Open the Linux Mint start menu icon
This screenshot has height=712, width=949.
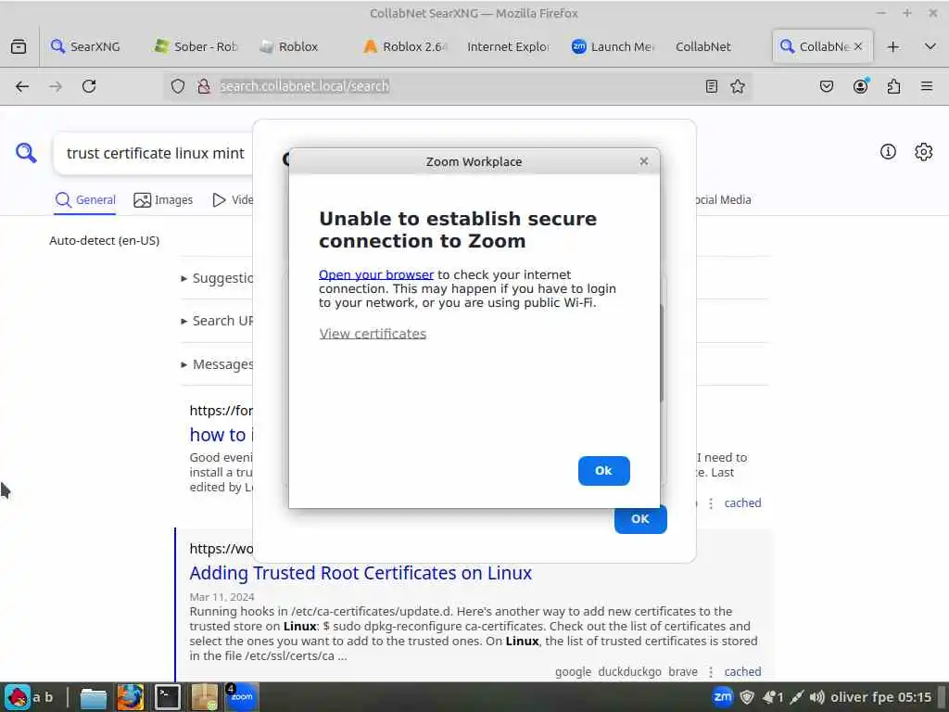(x=18, y=697)
